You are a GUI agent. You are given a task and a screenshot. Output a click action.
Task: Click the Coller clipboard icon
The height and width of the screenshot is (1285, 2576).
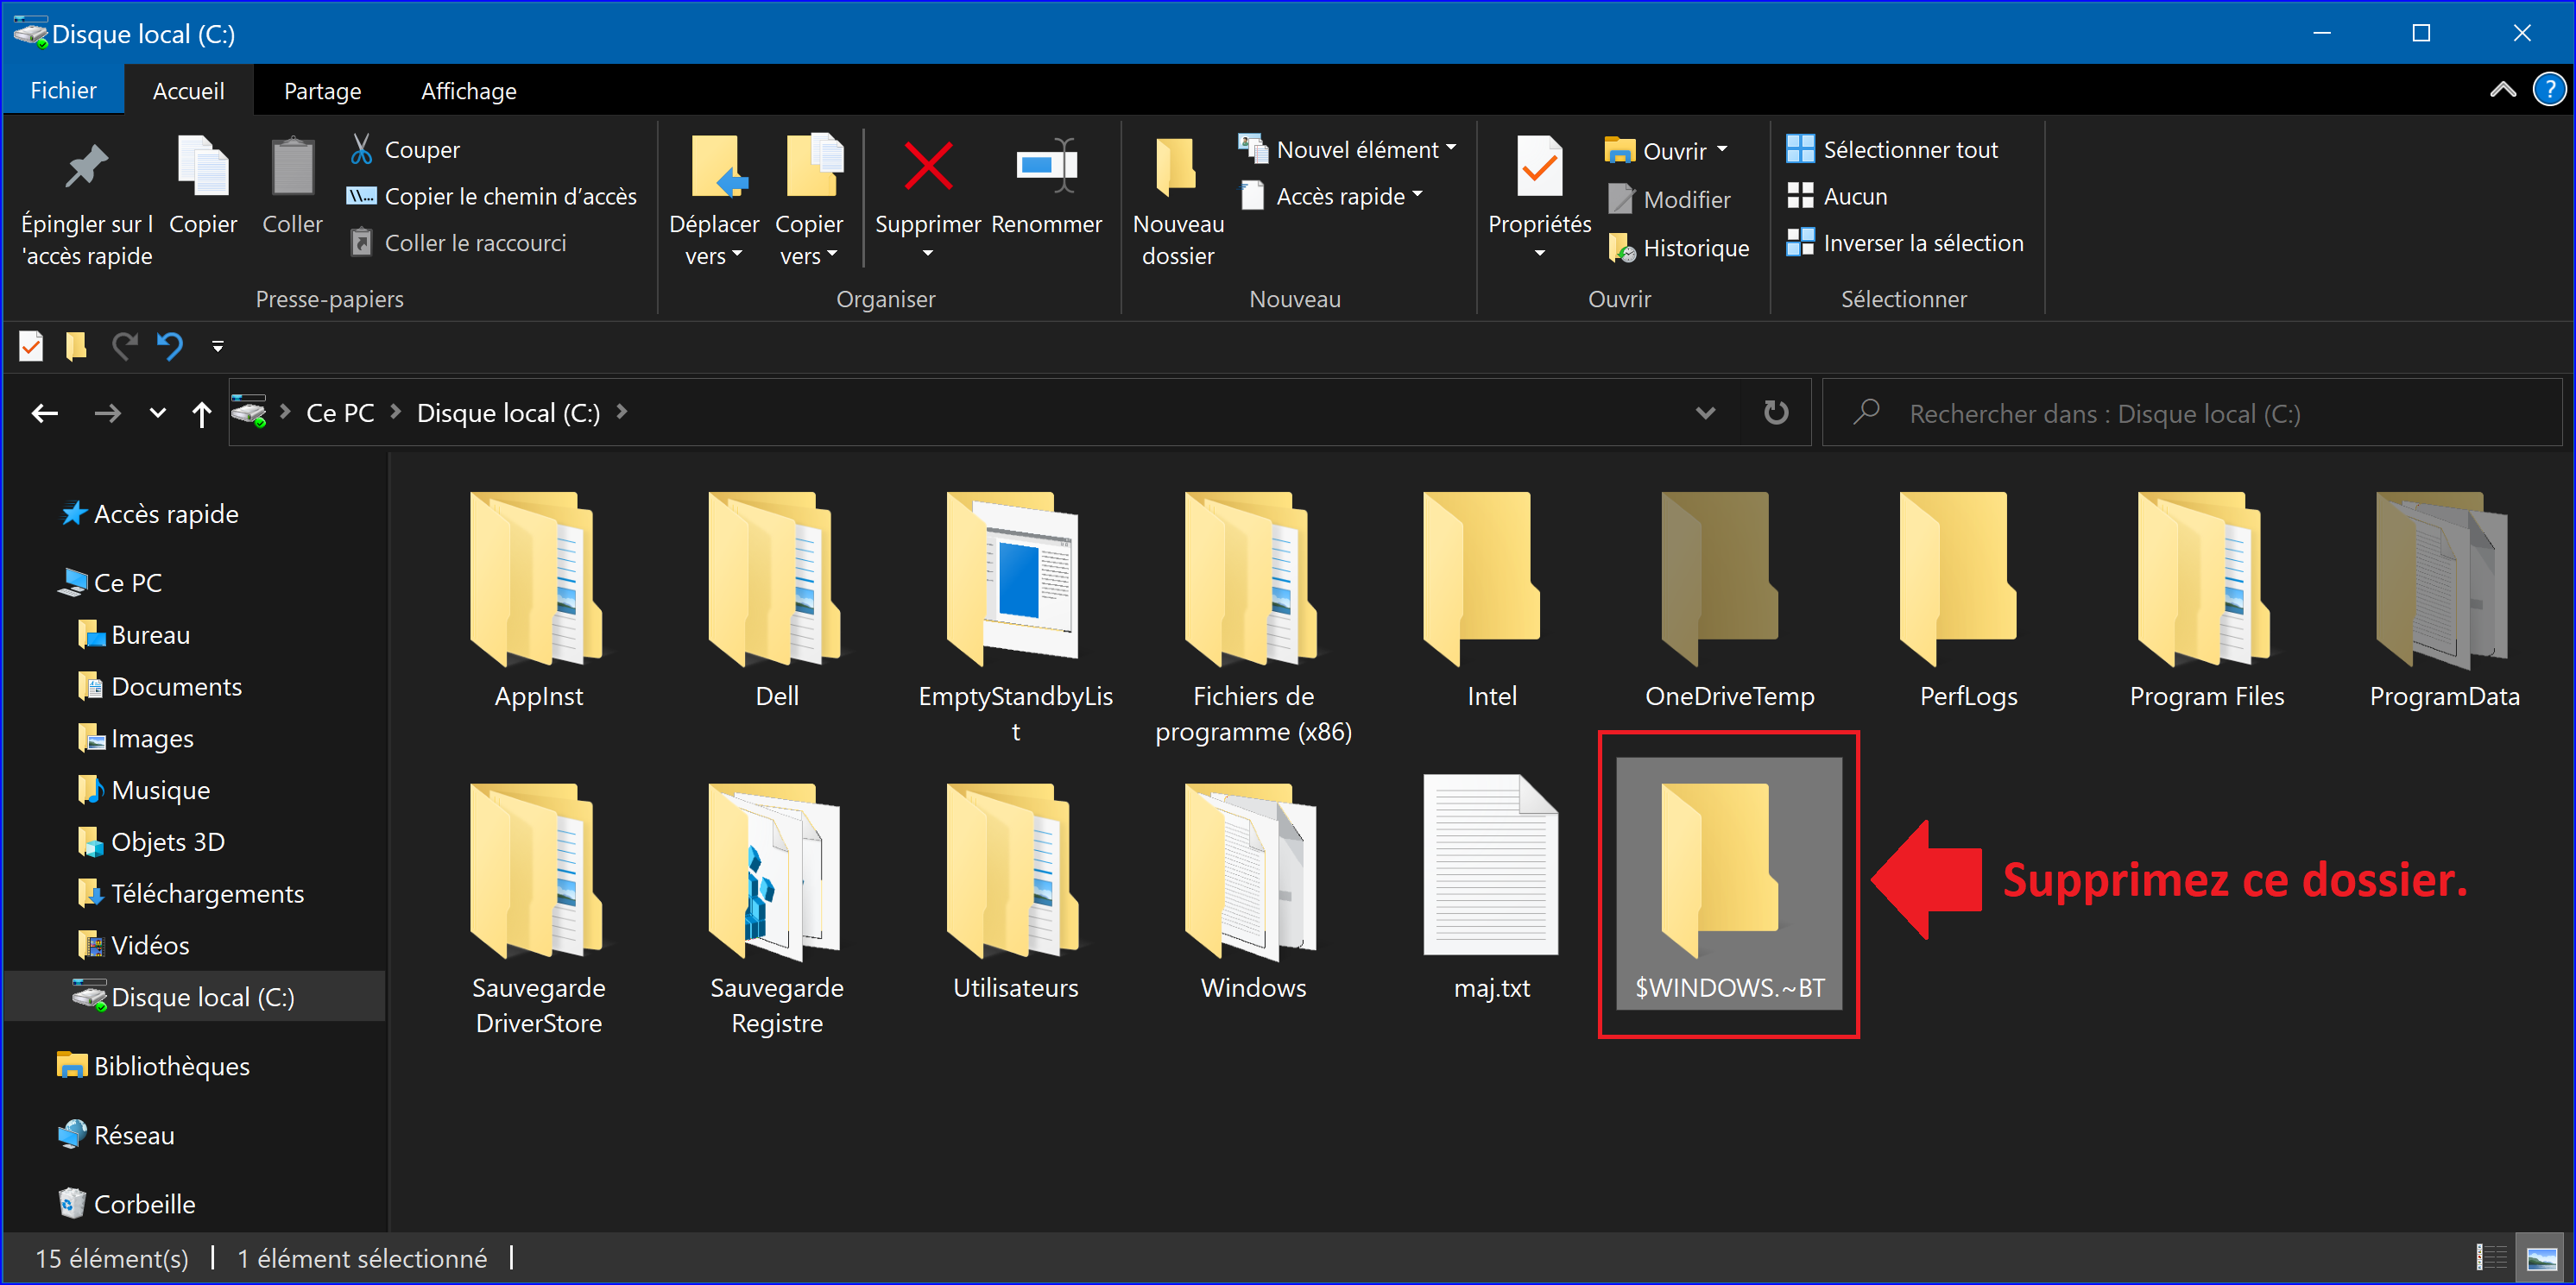[x=292, y=166]
